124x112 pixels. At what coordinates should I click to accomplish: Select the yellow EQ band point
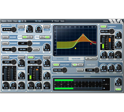tap(75, 48)
